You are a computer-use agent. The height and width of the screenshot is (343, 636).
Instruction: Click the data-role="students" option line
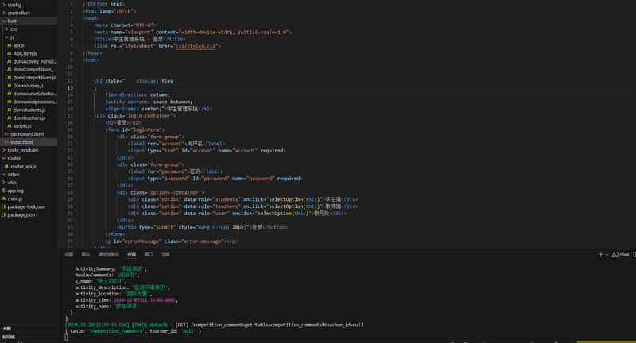coord(242,199)
